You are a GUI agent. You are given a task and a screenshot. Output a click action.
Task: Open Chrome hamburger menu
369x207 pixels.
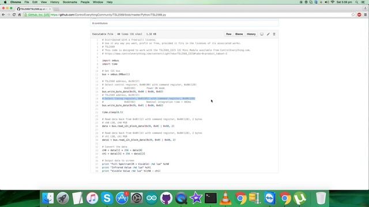point(365,15)
